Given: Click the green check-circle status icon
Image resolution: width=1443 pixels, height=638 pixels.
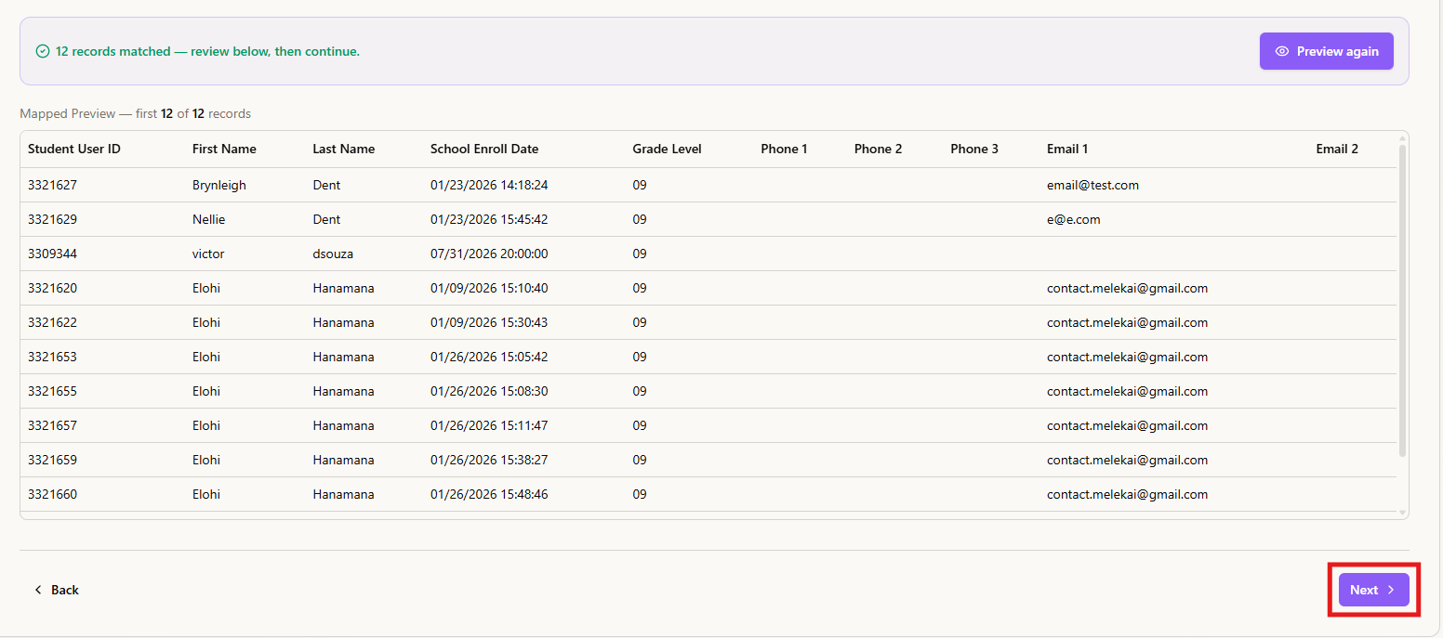Looking at the screenshot, I should coord(42,52).
